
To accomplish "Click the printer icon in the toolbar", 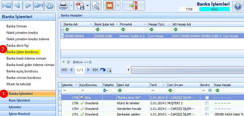I will tap(63, 5).
